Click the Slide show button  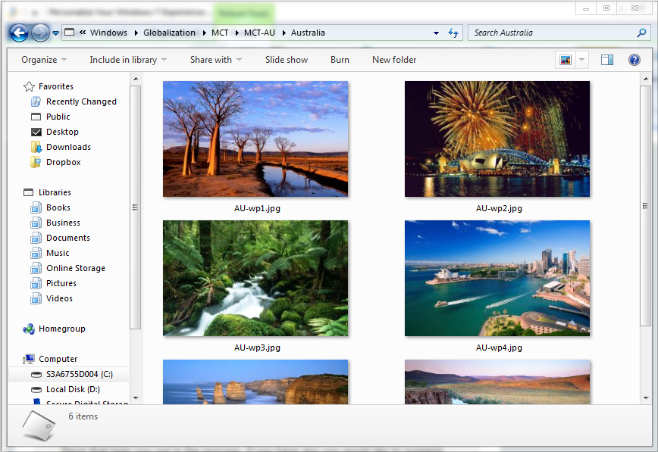coord(287,60)
